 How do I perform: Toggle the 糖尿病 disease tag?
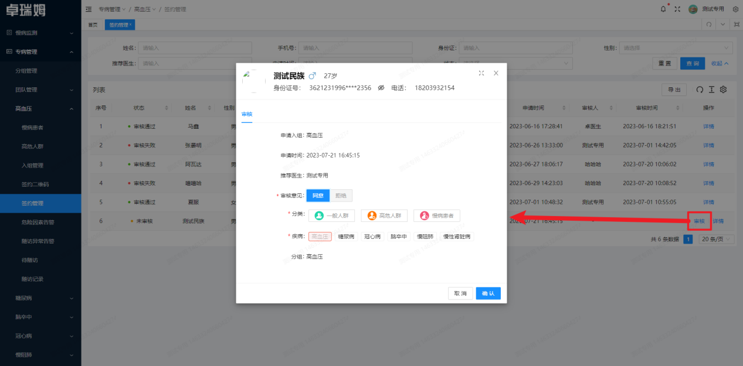click(345, 237)
